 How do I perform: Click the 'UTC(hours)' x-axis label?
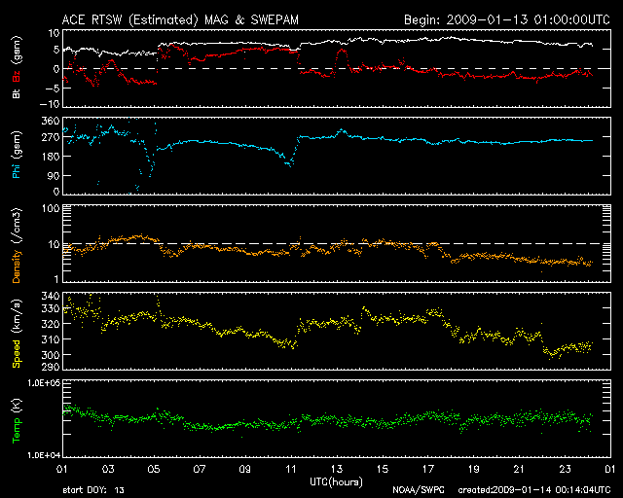coord(336,482)
